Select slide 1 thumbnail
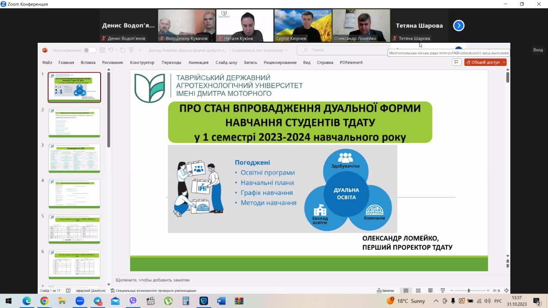This screenshot has width=548, height=308. [74, 87]
